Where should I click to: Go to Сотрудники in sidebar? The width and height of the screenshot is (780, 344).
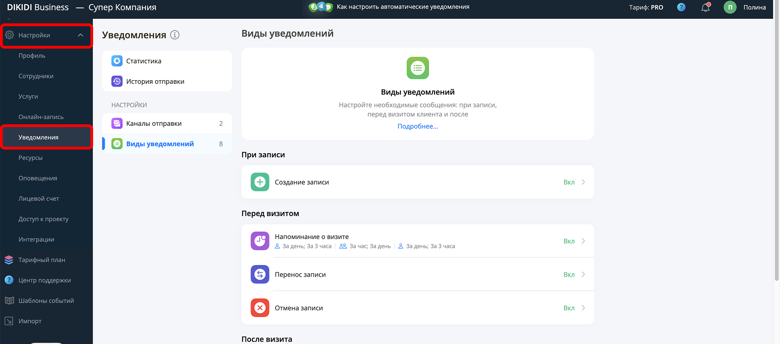click(36, 76)
